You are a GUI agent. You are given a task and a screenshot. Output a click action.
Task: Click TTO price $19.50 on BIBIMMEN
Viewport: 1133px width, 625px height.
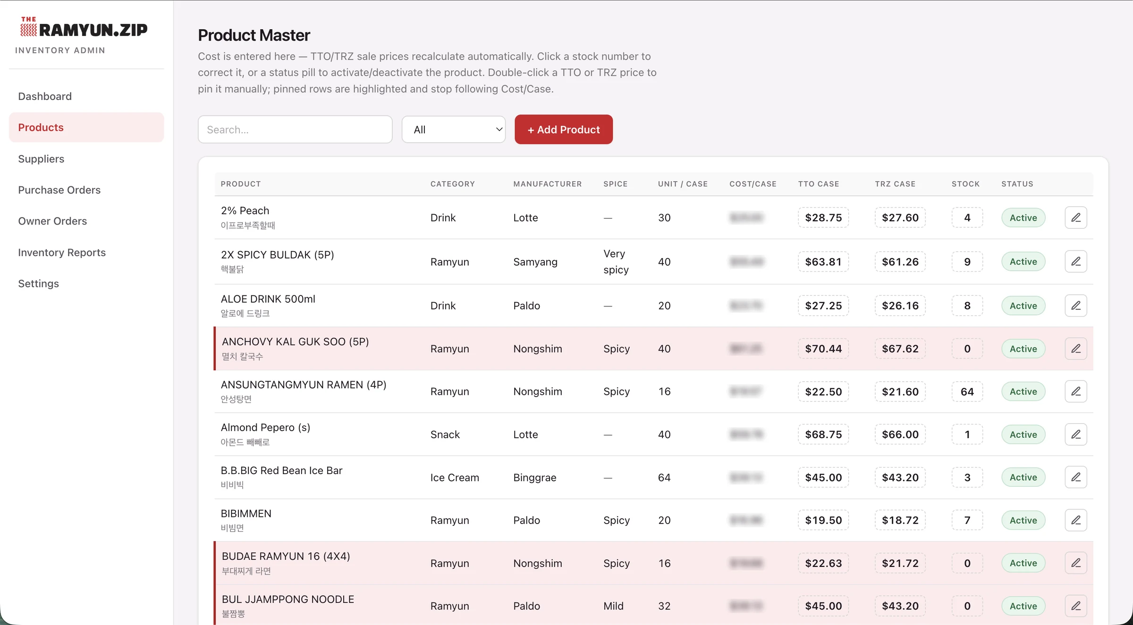(823, 520)
